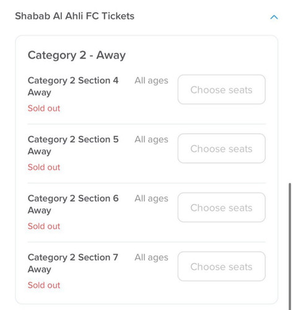Choose seats for Category 2 Section 6
The height and width of the screenshot is (310, 293).
click(x=222, y=208)
